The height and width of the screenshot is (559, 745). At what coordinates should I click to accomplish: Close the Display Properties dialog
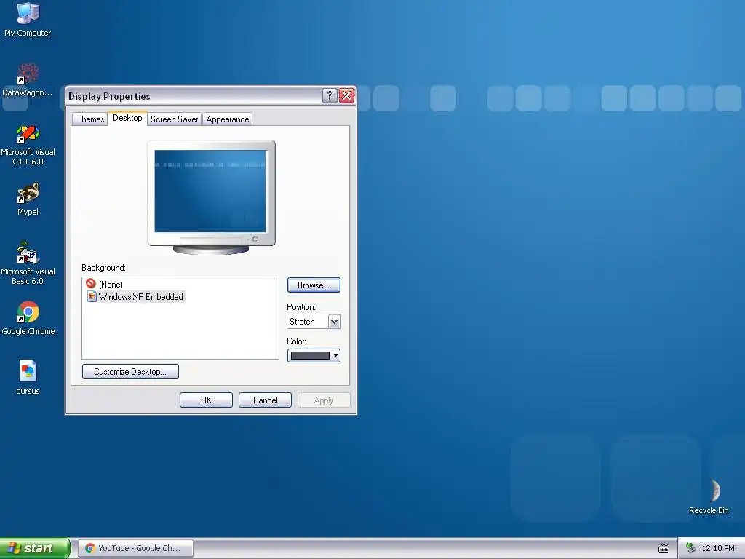(x=347, y=95)
